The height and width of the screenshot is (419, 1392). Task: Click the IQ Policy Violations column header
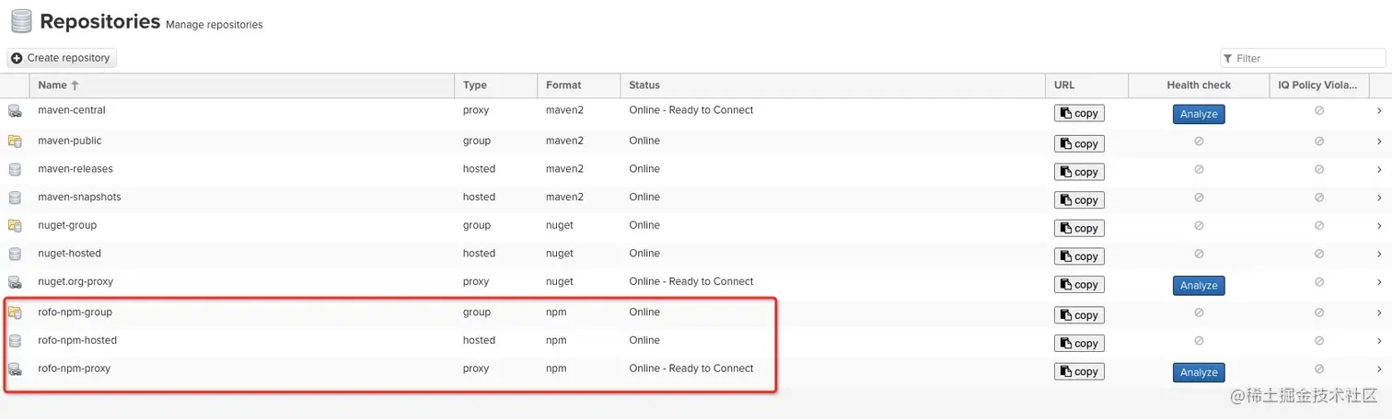1318,85
